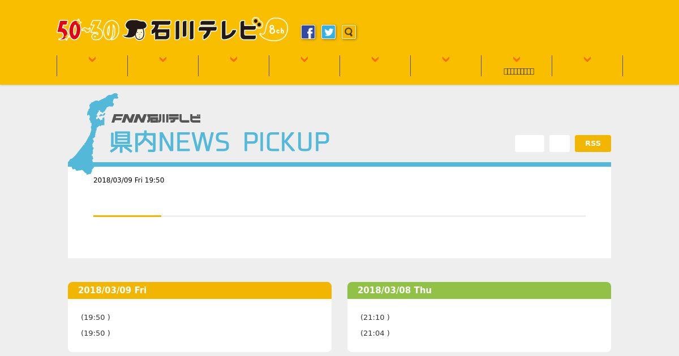Screen dimensions: 679x356
Task: Expand the fourth navigation menu chevron
Action: coord(304,59)
